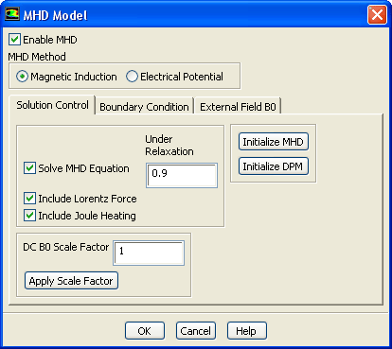392x349 pixels.
Task: Open the Boundary Condition tab
Action: point(144,107)
